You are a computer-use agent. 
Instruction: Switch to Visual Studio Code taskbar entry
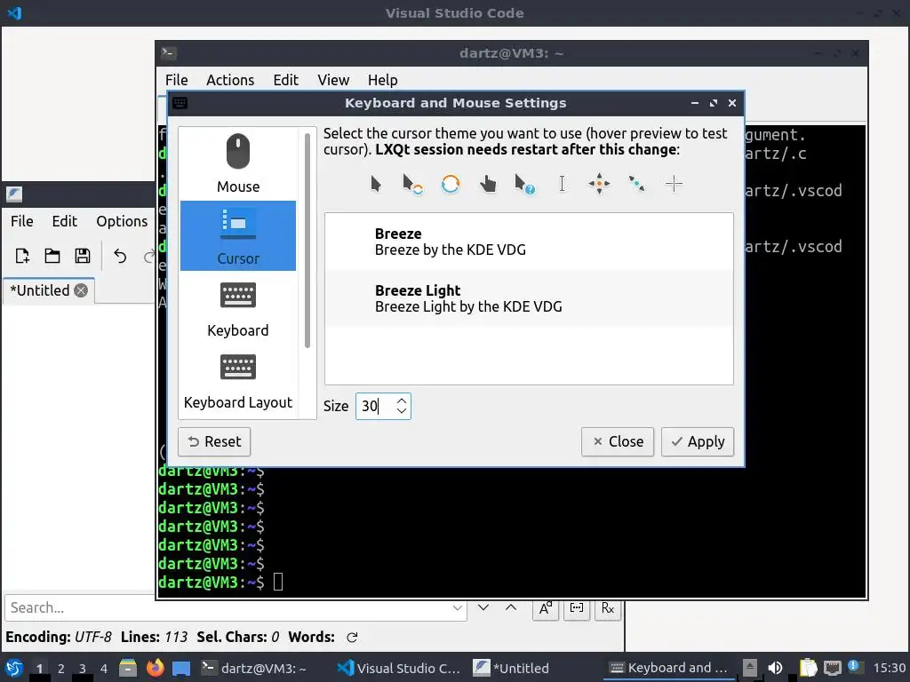(401, 668)
